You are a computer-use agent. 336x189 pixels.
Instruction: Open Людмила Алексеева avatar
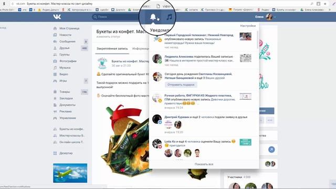pyautogui.click(x=157, y=59)
